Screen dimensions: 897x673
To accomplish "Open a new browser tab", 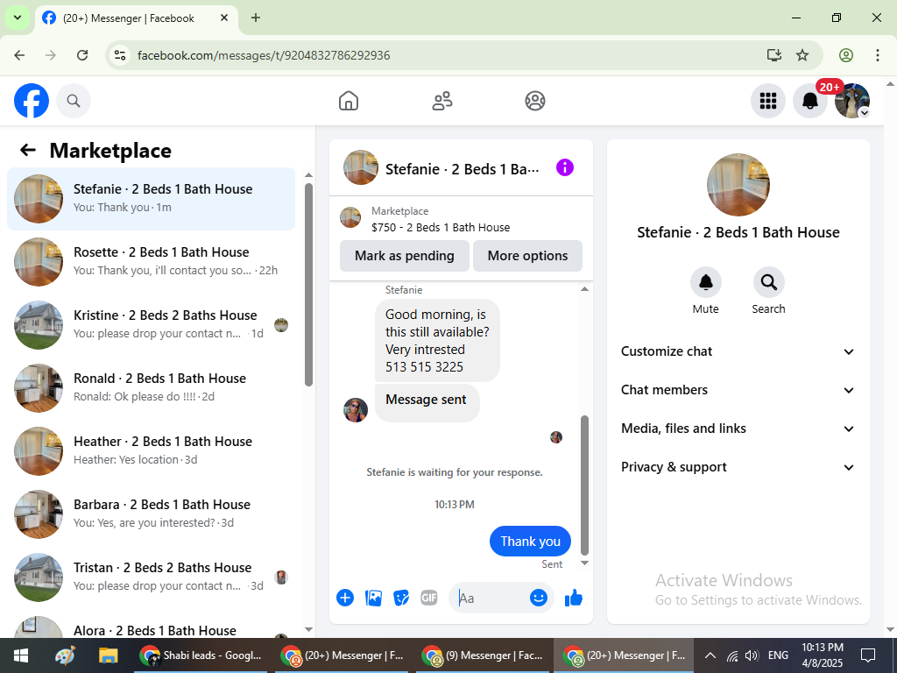I will pos(256,18).
